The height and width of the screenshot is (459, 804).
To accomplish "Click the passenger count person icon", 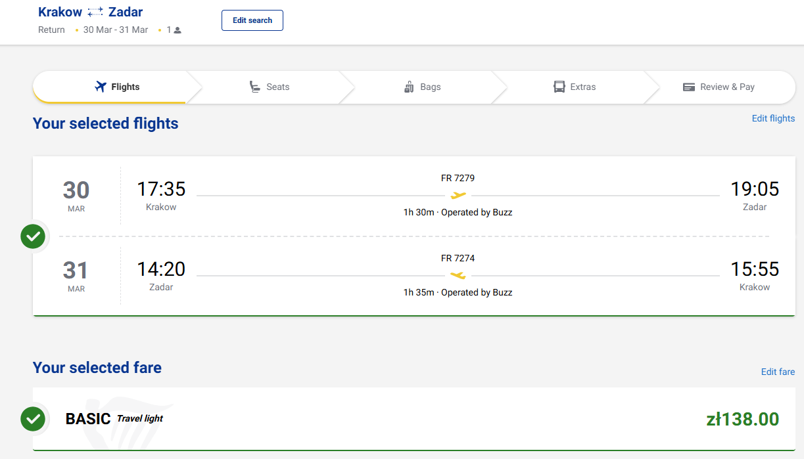I will coord(177,30).
